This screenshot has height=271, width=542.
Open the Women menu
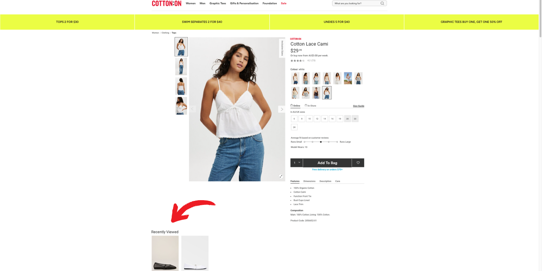click(191, 3)
